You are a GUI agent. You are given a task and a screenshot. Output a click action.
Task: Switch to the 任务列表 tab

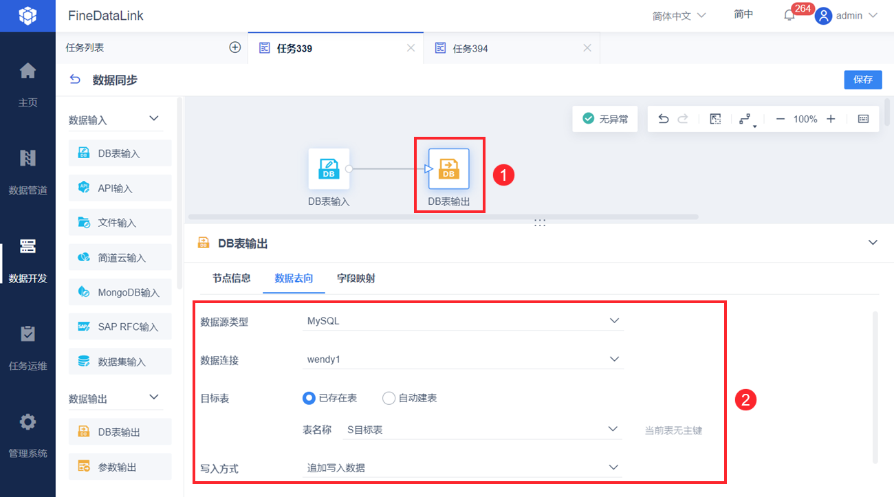pyautogui.click(x=85, y=47)
